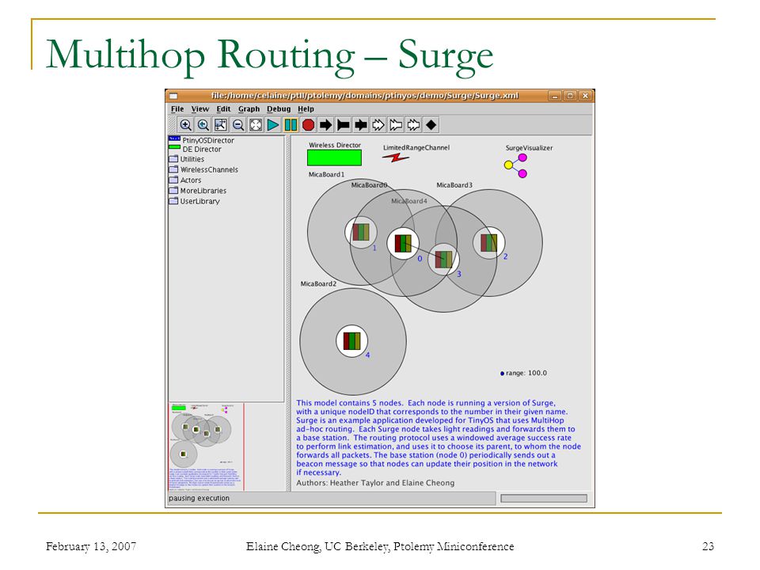Select the SurgeVisualizer node-graph icon
This screenshot has height=570, width=760.
[x=515, y=165]
